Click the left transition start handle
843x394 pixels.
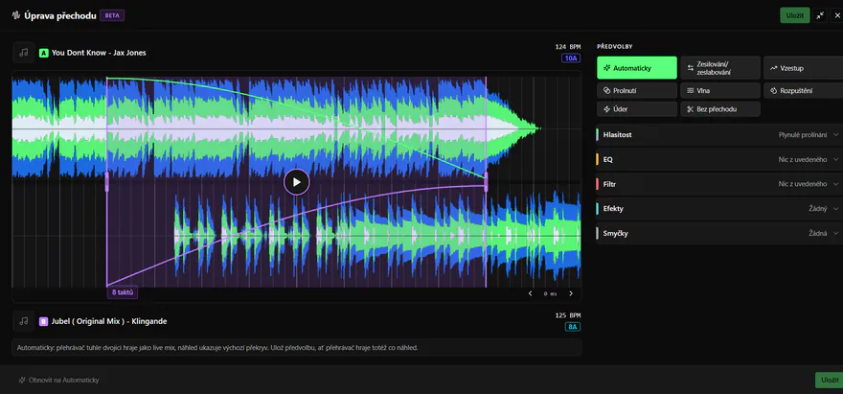point(107,182)
